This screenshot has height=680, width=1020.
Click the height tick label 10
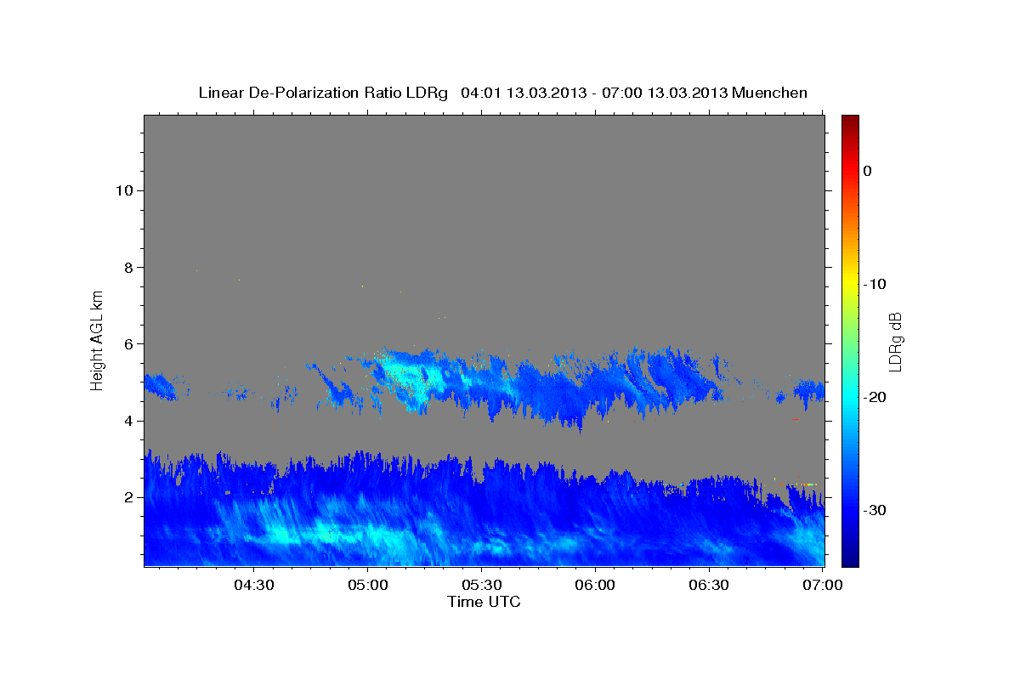click(123, 190)
